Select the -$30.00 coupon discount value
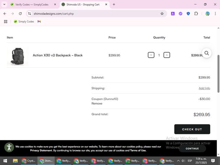The height and width of the screenshot is (165, 220). [204, 99]
